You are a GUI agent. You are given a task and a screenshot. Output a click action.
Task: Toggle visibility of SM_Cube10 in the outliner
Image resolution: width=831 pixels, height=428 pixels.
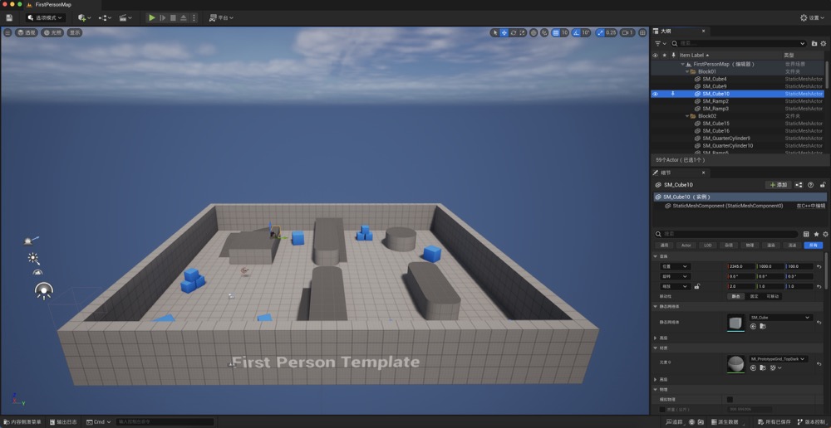tap(655, 94)
